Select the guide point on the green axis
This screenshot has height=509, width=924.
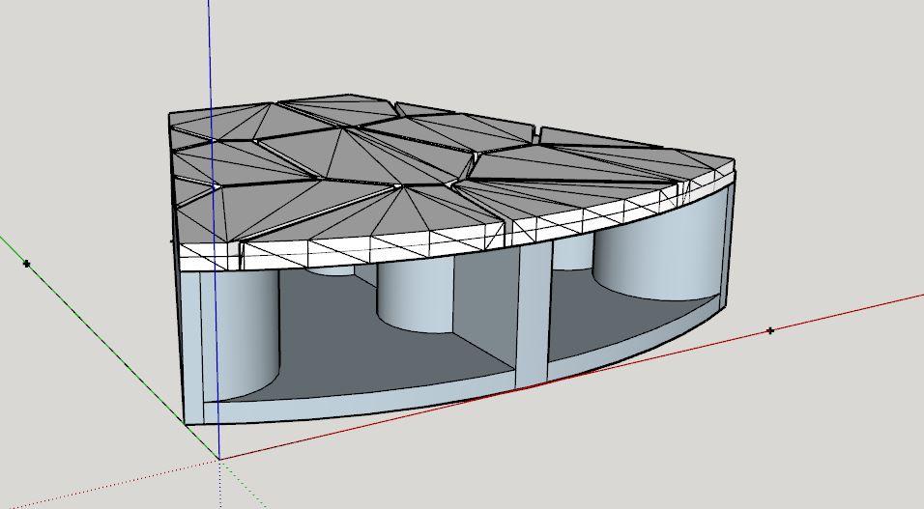tap(26, 264)
